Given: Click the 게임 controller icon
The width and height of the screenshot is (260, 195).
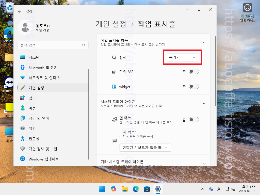Looking at the screenshot, I should tap(23, 128).
